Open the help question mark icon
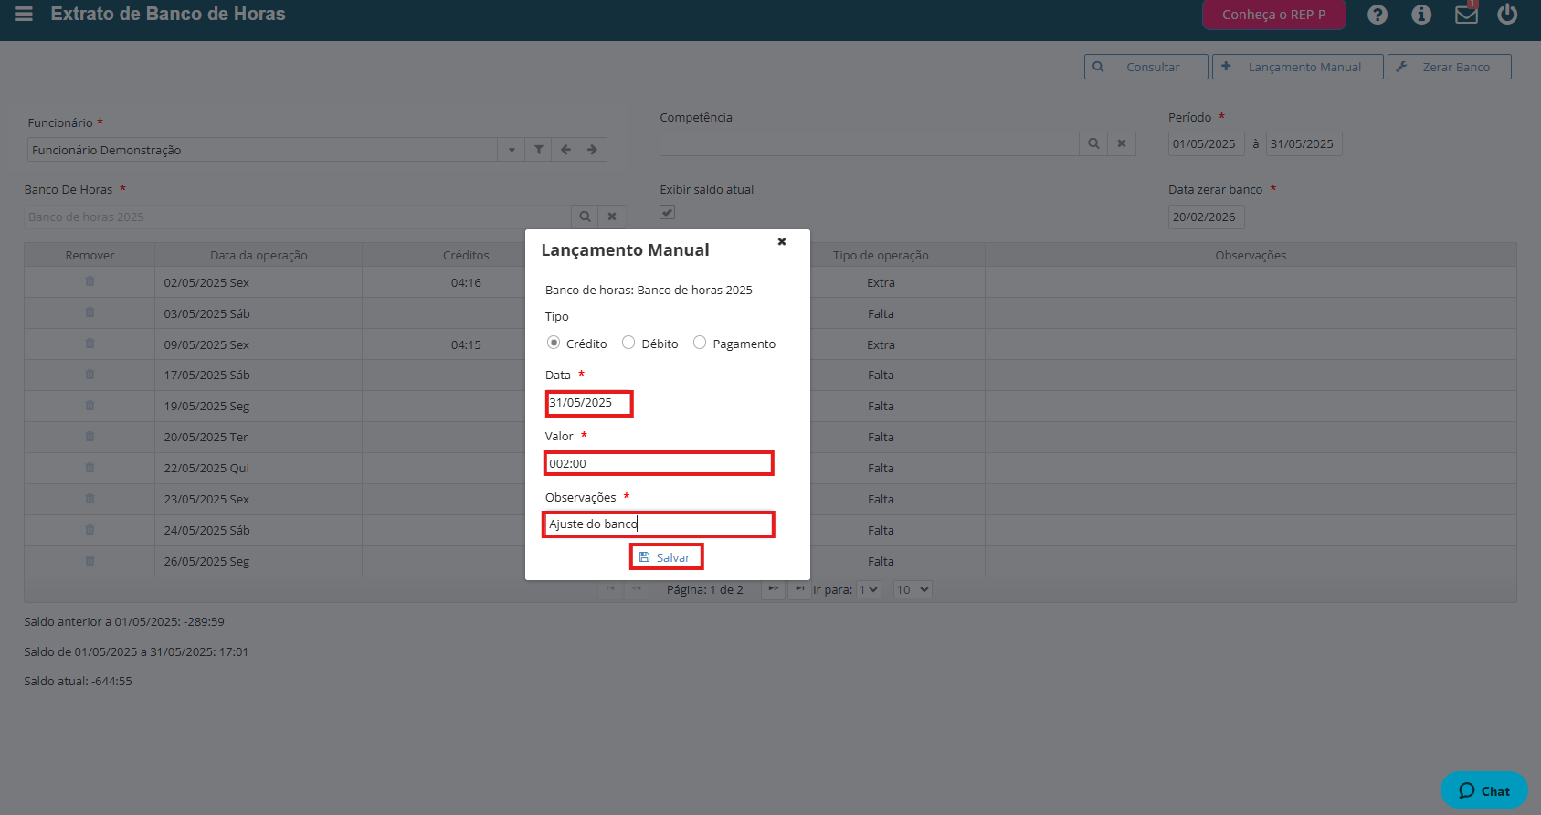1541x815 pixels. 1377,15
